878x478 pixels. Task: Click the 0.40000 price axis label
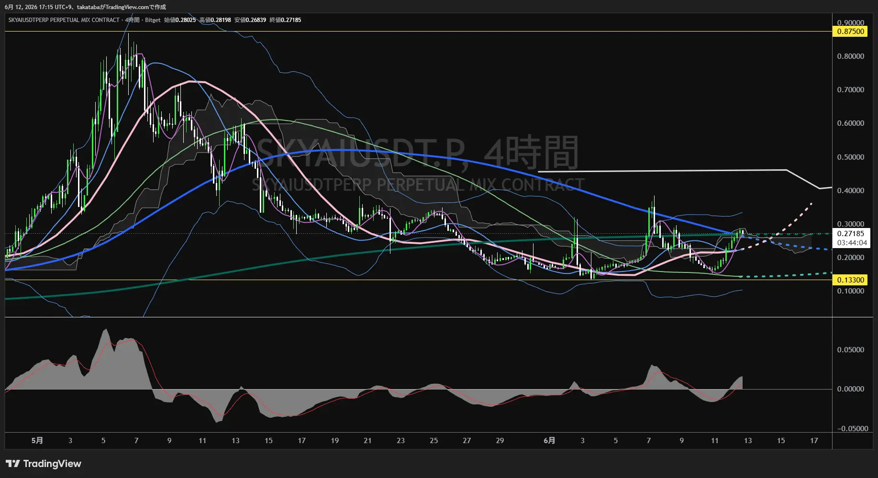[850, 191]
